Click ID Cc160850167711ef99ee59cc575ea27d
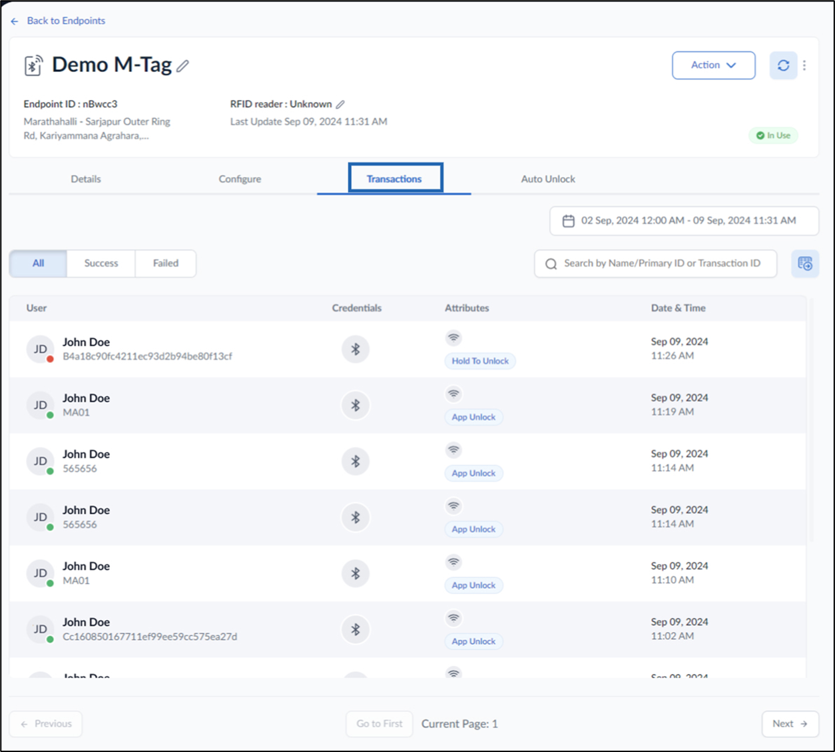835x752 pixels. [x=150, y=637]
